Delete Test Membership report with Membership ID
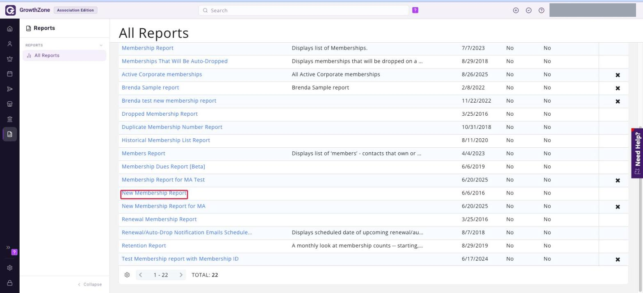This screenshot has height=293, width=643. point(618,259)
